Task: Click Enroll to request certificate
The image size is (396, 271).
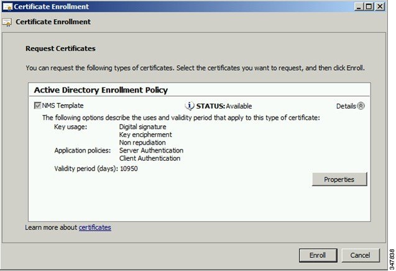Action: pyautogui.click(x=318, y=255)
